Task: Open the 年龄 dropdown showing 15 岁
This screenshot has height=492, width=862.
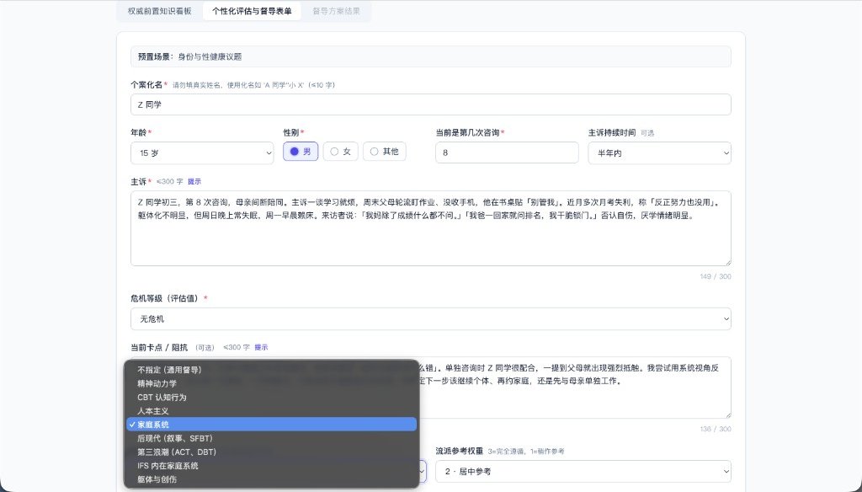Action: coord(202,153)
